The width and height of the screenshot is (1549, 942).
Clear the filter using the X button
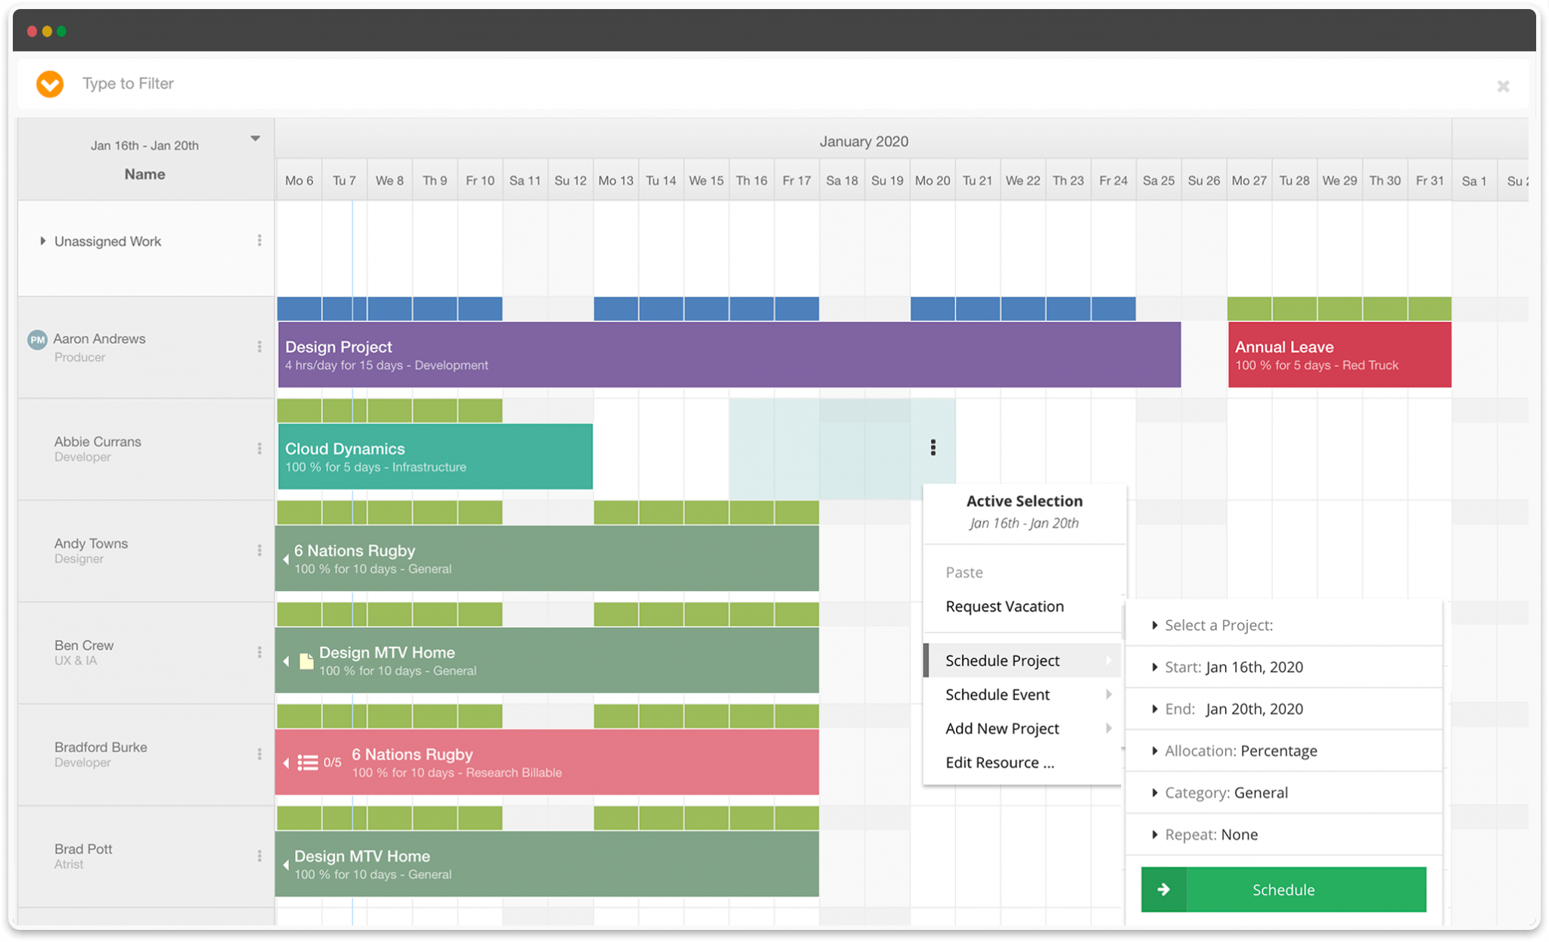coord(1504,86)
